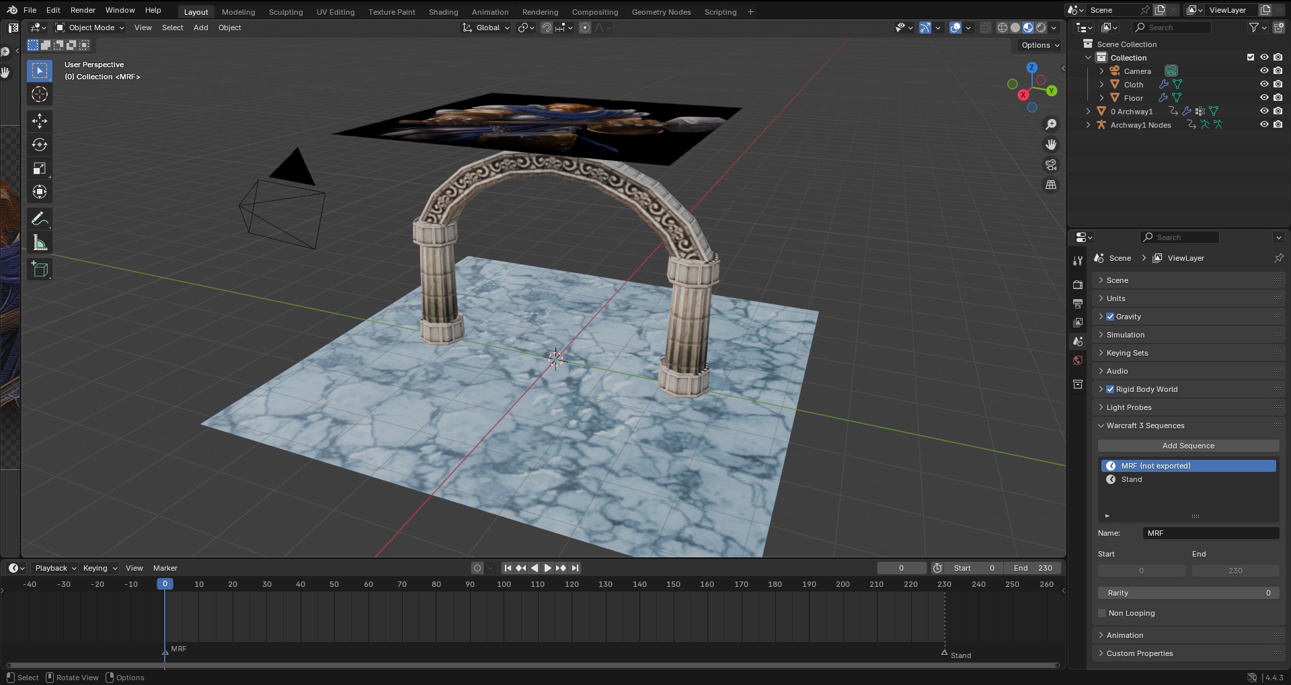Toggle camera view in viewport

[x=1051, y=165]
